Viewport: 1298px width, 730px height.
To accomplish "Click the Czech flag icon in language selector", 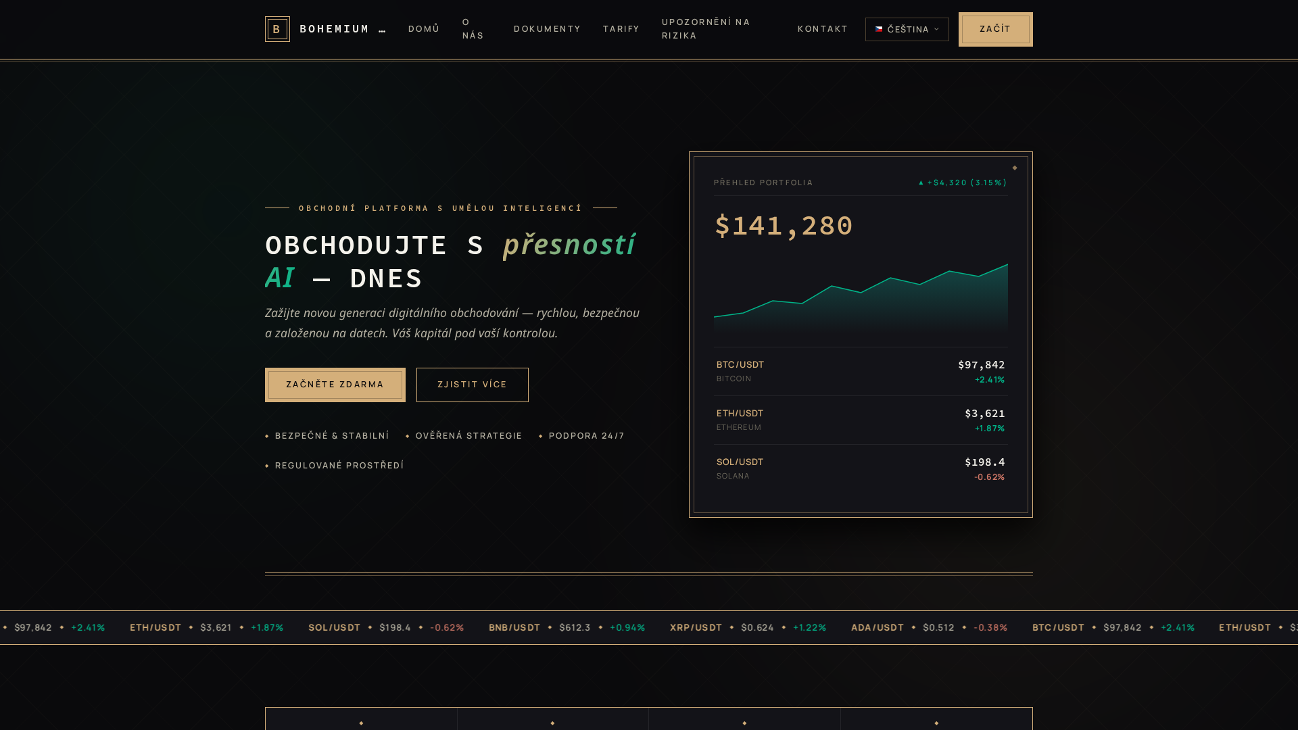I will tap(879, 29).
